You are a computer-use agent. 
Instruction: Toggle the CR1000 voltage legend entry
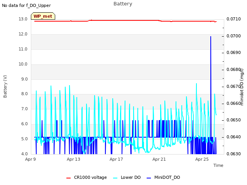(86, 177)
